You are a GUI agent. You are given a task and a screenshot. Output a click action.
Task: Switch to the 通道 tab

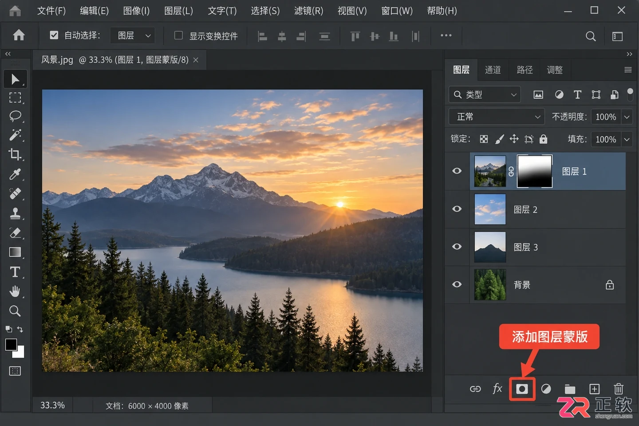point(493,70)
